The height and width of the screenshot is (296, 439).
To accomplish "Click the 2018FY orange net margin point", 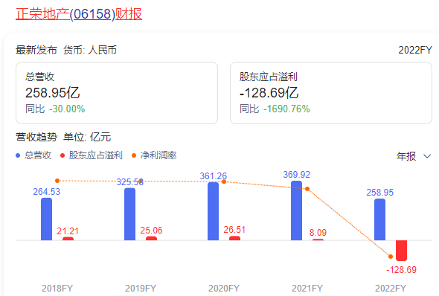I will click(x=57, y=181).
